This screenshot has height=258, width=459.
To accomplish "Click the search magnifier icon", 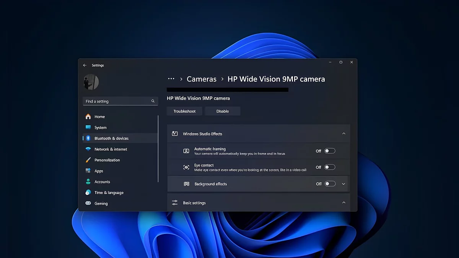I will pos(153,101).
